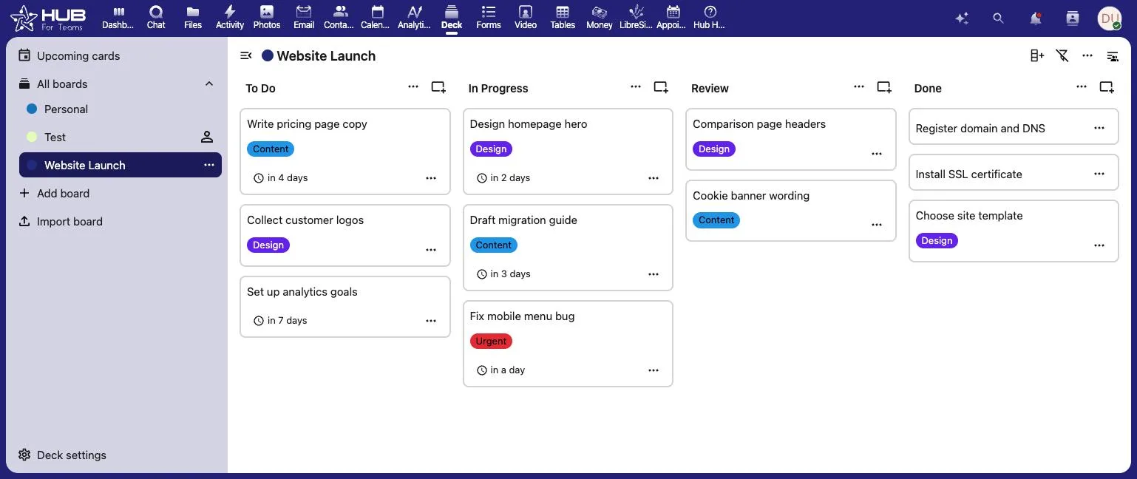Image resolution: width=1137 pixels, height=479 pixels.
Task: Open the DU user avatar menu
Action: 1110,18
